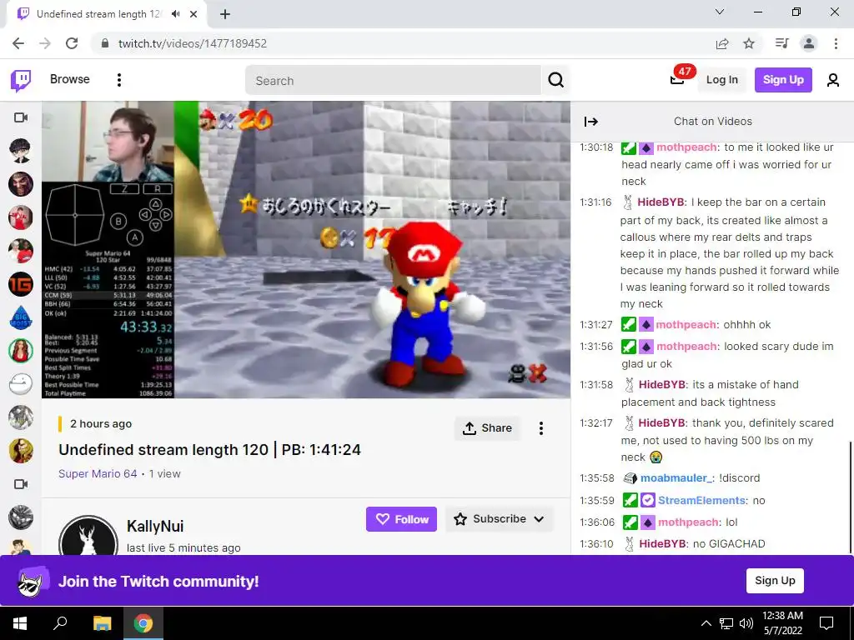Click moabmauler_ username in chat
Image resolution: width=854 pixels, height=640 pixels.
pos(676,477)
